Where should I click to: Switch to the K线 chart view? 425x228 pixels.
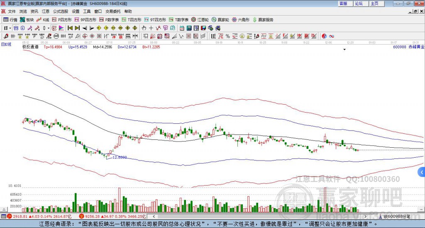point(43,20)
